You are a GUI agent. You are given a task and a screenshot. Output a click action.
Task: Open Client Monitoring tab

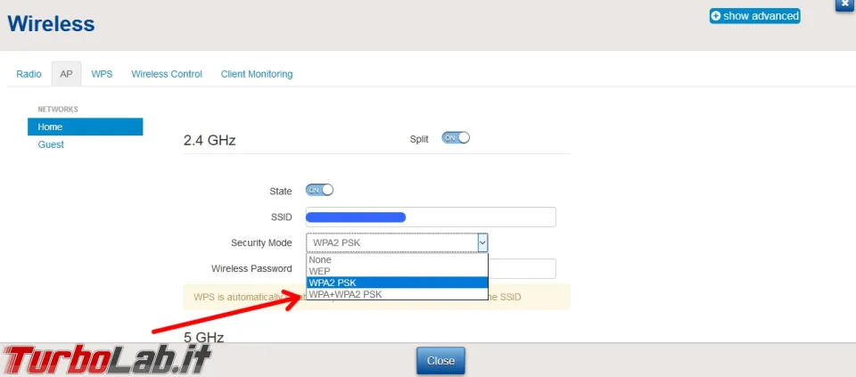point(257,74)
